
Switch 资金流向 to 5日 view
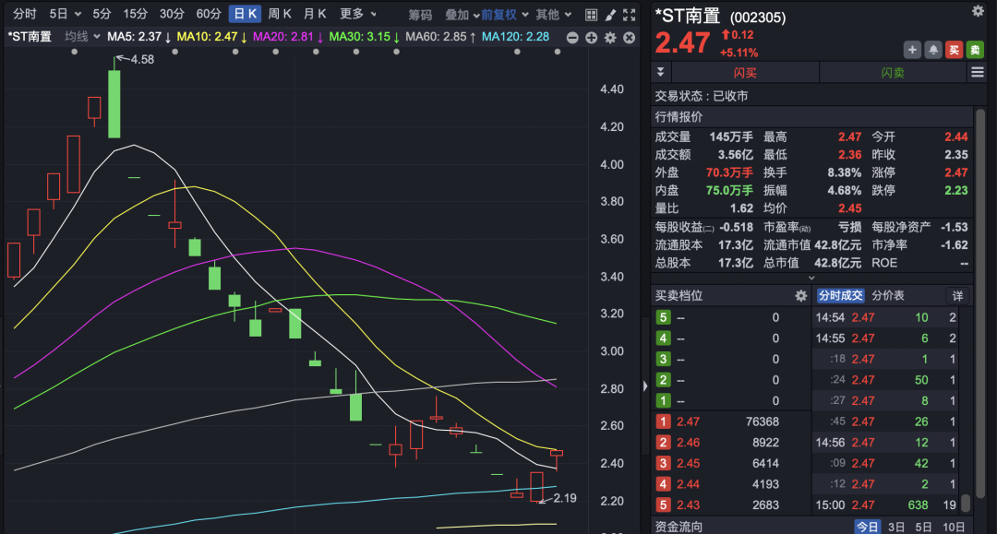pyautogui.click(x=924, y=527)
